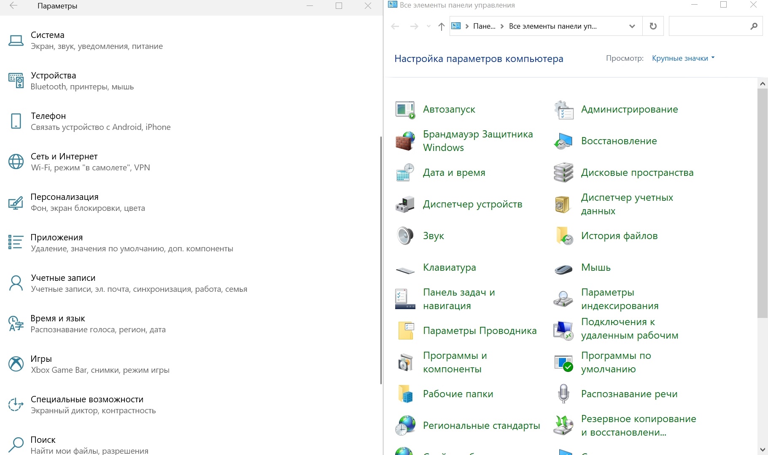Click the Поиск magnifier icon in Settings
The image size is (768, 455).
point(16,444)
